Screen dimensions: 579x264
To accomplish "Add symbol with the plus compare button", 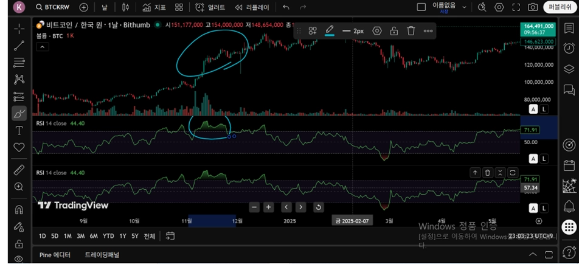I will pos(84,7).
